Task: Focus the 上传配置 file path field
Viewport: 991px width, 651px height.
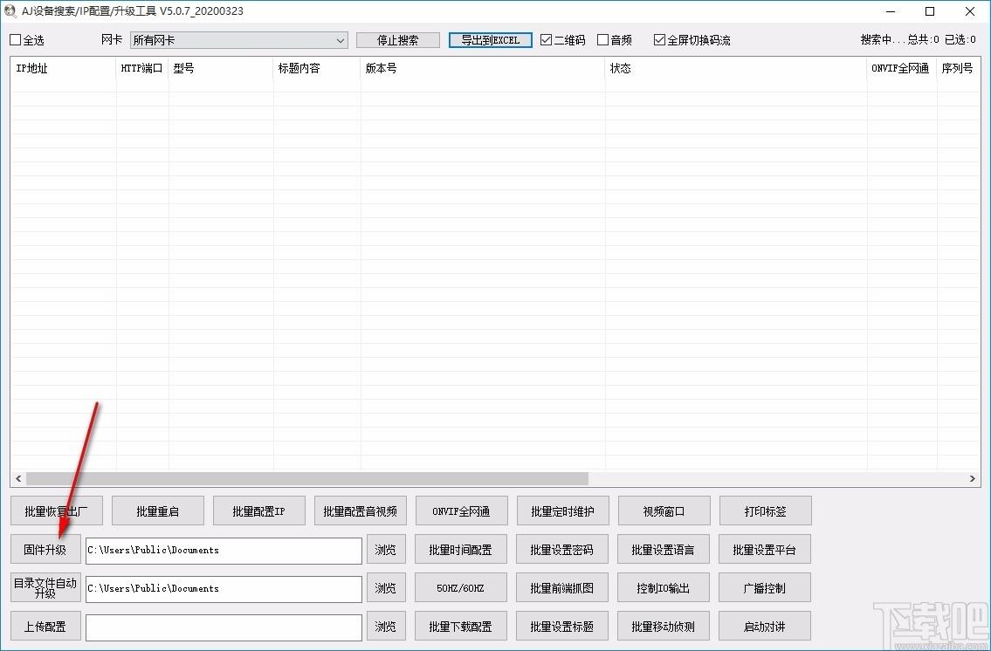Action: [224, 627]
